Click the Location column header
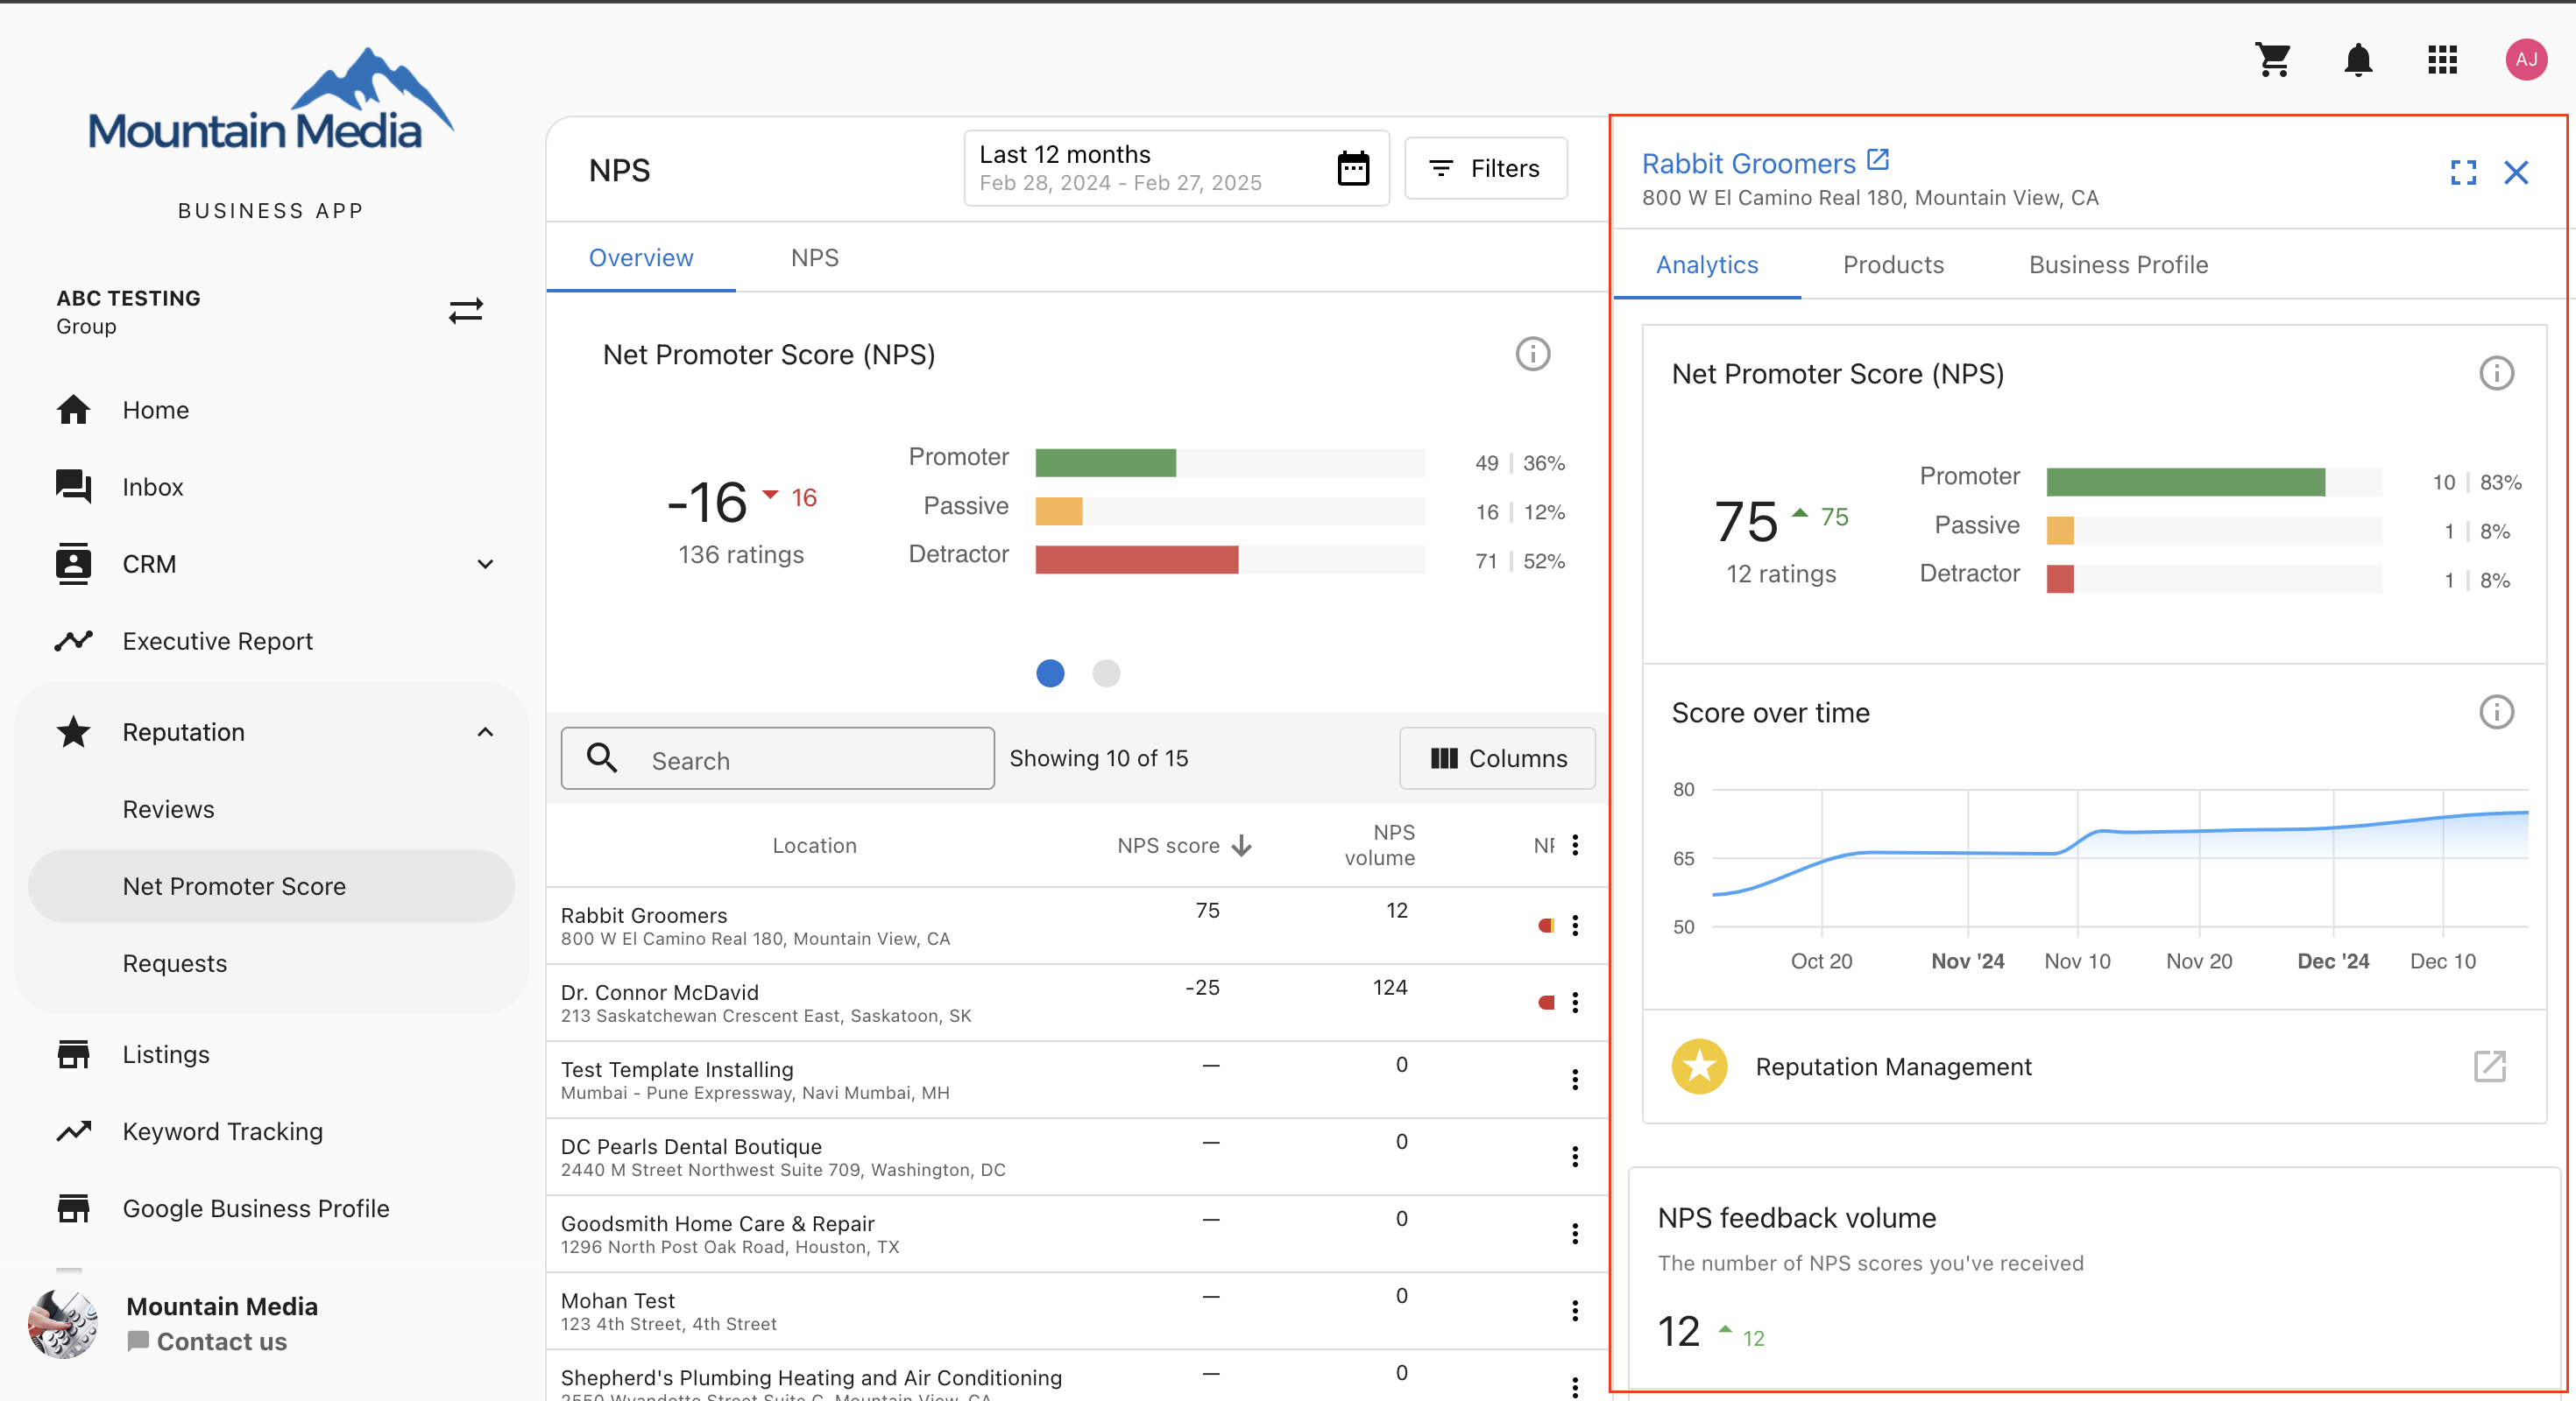 pos(814,845)
